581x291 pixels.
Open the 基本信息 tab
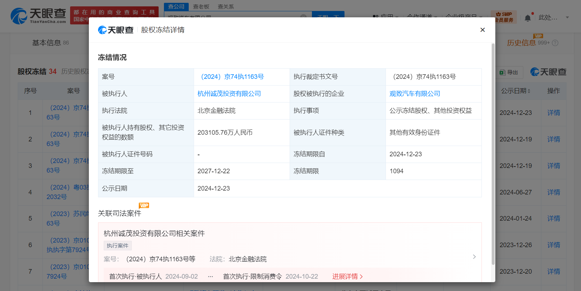(x=47, y=43)
